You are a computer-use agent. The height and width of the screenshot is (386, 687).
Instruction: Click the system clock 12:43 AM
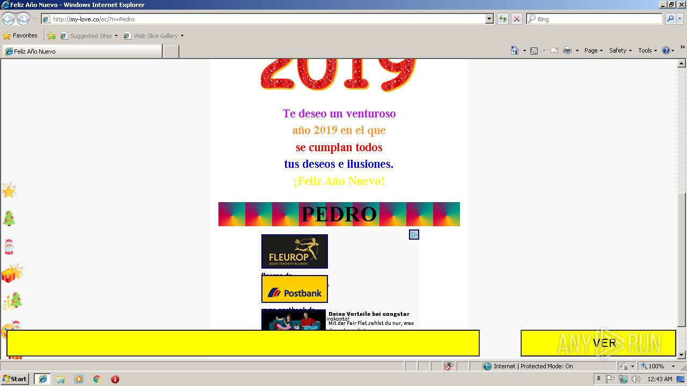pyautogui.click(x=660, y=379)
